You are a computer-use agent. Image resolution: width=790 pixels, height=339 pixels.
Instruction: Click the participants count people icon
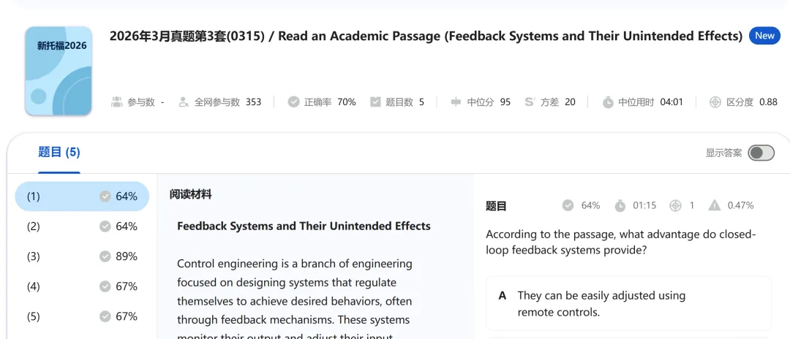pyautogui.click(x=117, y=102)
